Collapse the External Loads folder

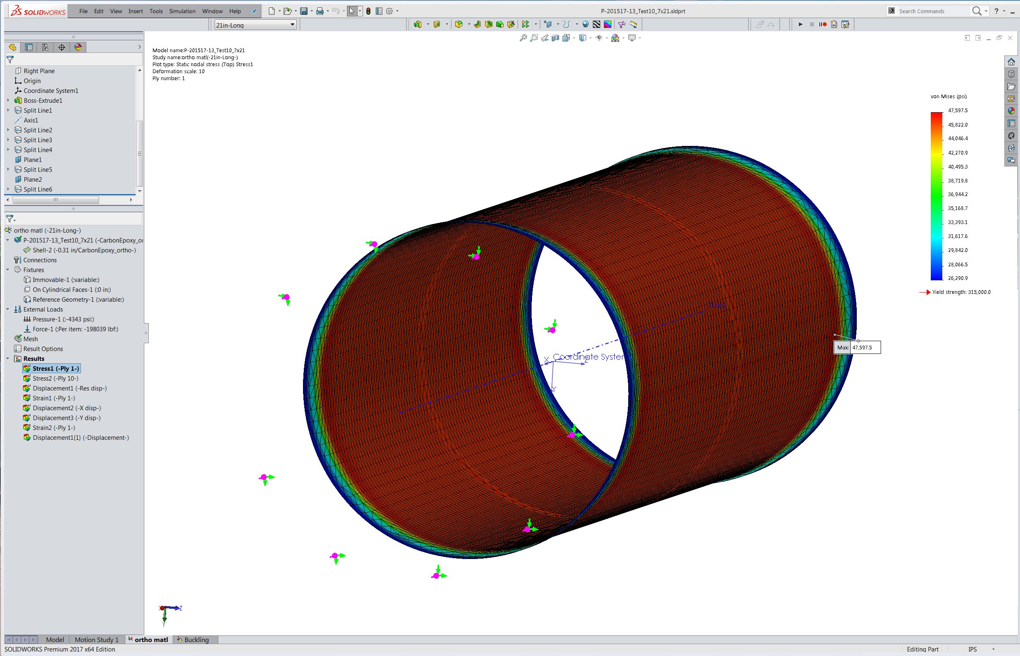(x=8, y=309)
